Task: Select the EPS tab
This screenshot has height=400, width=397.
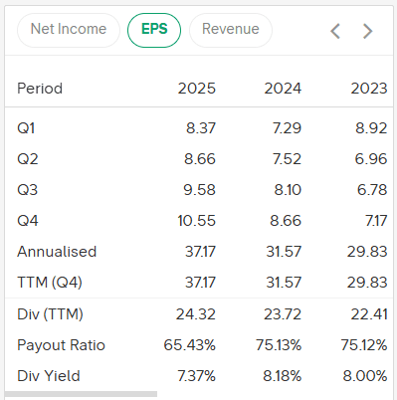Action: point(154,30)
